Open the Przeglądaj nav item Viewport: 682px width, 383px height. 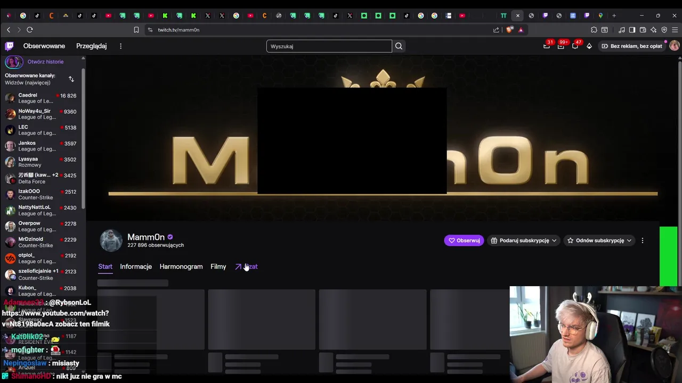point(91,46)
